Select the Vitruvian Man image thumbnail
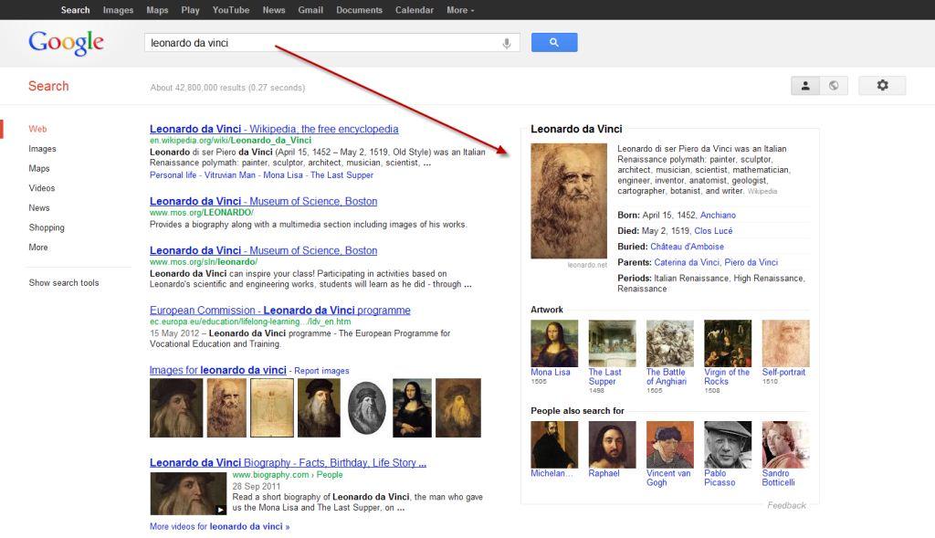The image size is (935, 538). click(x=272, y=408)
